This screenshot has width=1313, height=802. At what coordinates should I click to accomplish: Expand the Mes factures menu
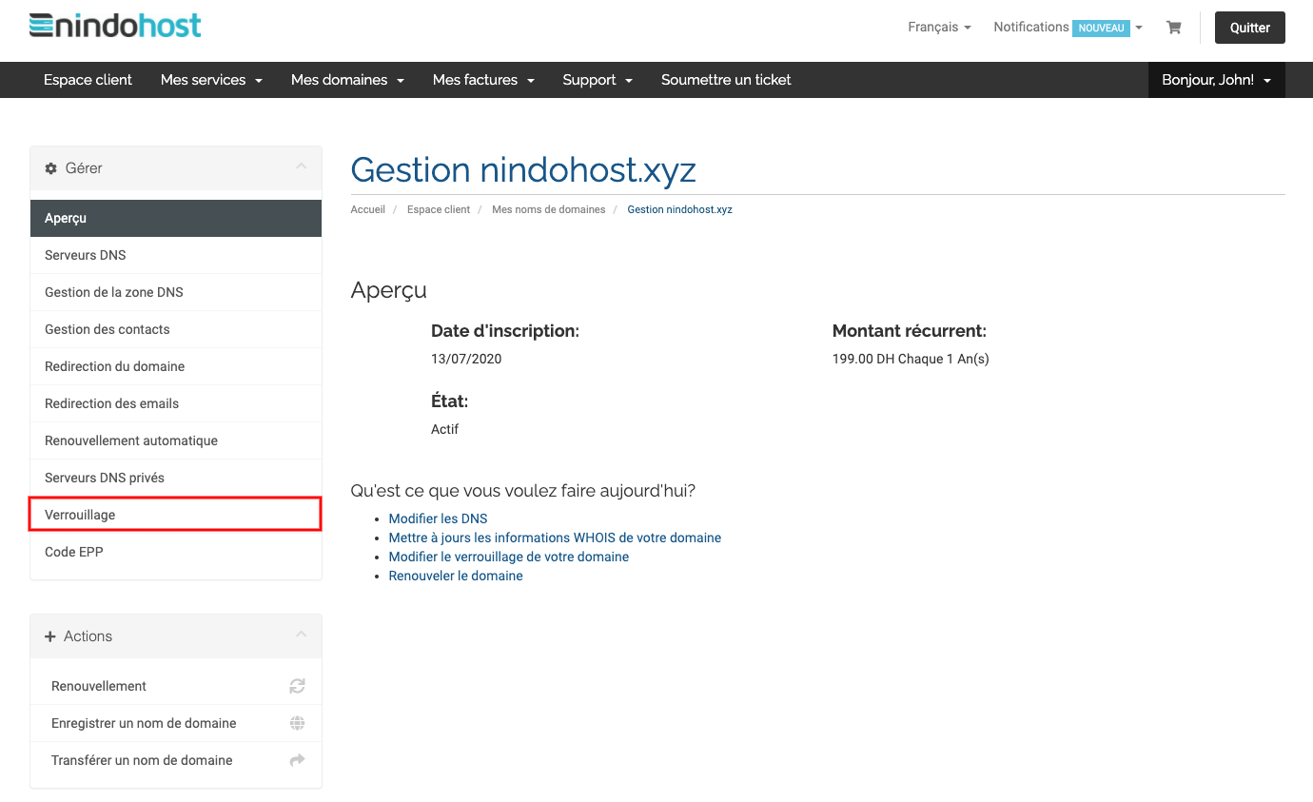(483, 80)
